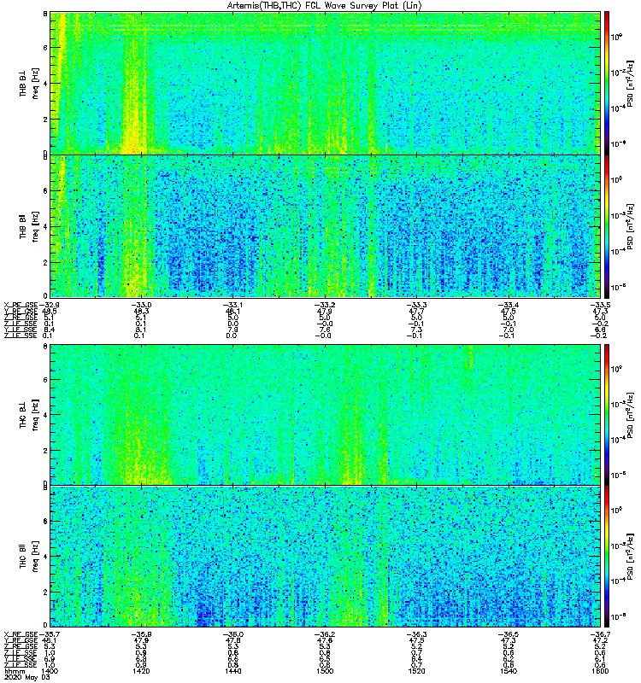
Task: Click the 6 Hz tick label of THC B∥ panel
Action: click(x=45, y=521)
